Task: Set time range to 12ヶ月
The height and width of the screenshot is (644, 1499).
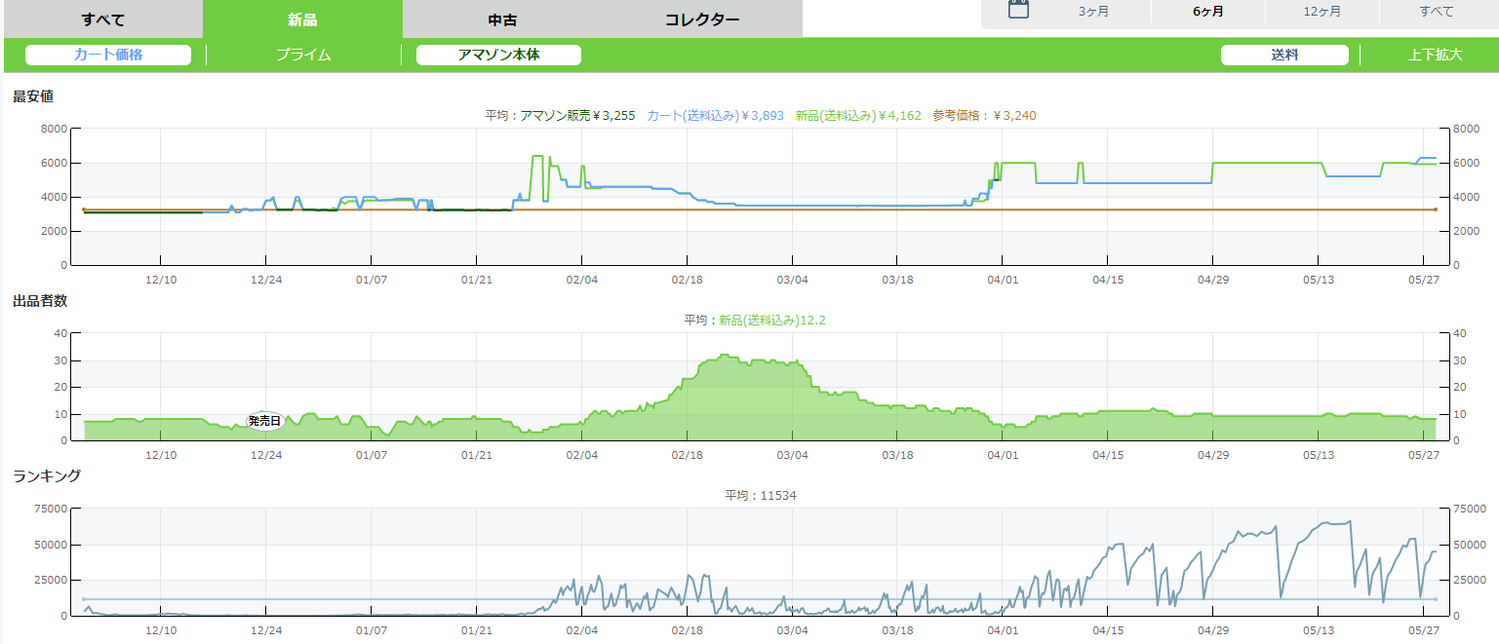Action: pos(1321,12)
